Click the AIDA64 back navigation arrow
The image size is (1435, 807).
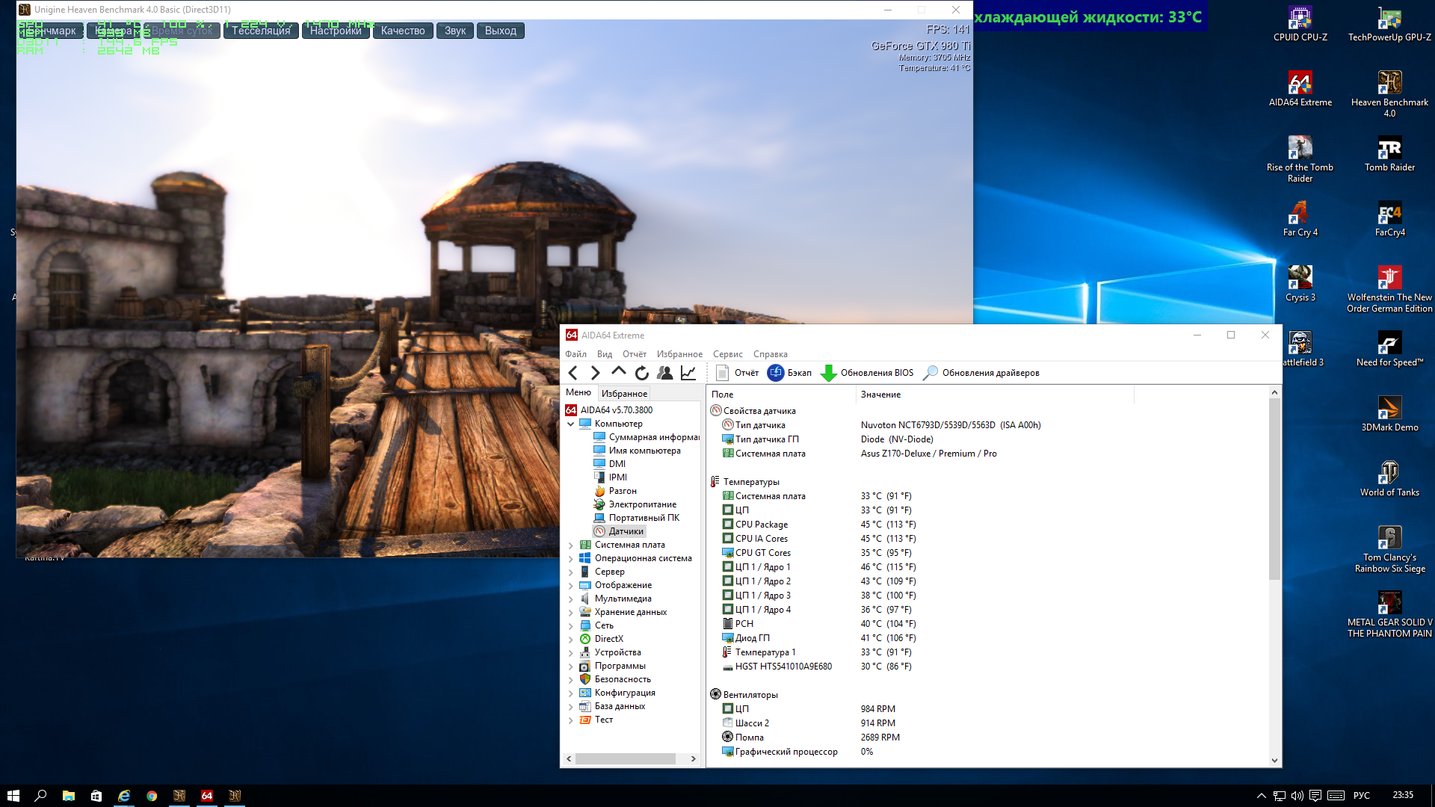[573, 373]
